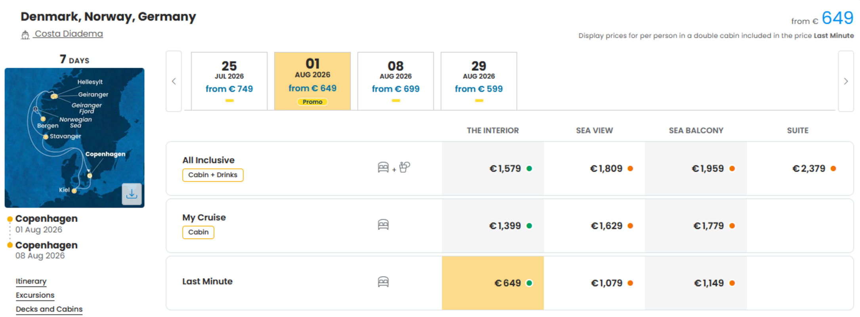The width and height of the screenshot is (860, 317).
Task: Choose All Inclusive sea balcony at €1,959
Action: coord(696,168)
